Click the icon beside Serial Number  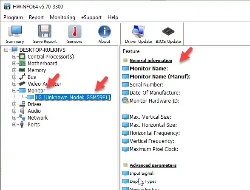[x=125, y=84]
